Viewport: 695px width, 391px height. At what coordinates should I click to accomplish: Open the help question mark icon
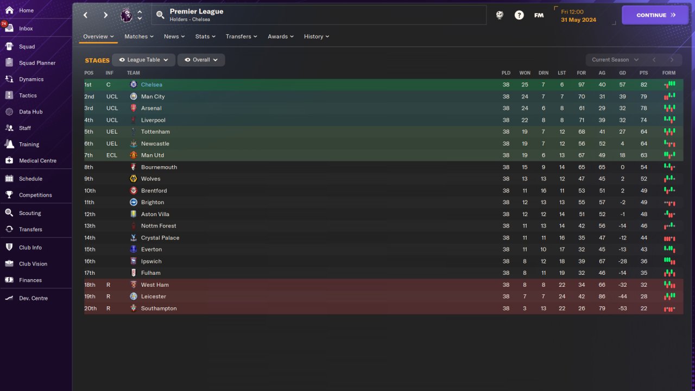[519, 15]
